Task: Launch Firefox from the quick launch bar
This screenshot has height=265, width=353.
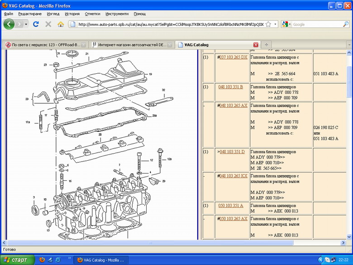Action: click(42, 260)
